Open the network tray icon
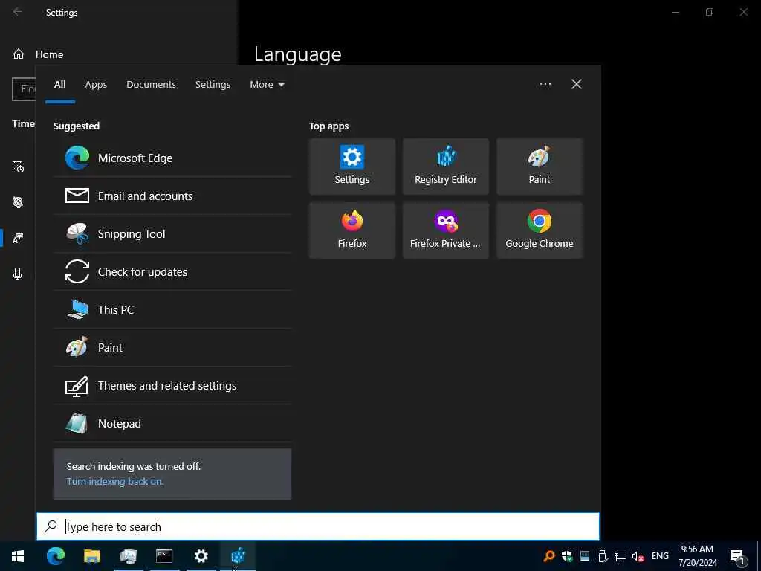 click(x=620, y=556)
